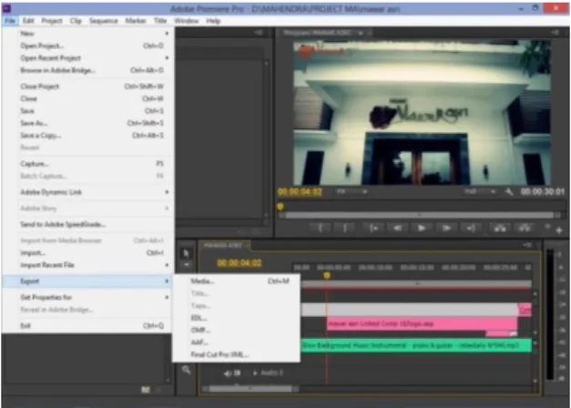Screen dimensions: 571x408
Task: Play the sequence in Program monitor
Action: point(422,228)
